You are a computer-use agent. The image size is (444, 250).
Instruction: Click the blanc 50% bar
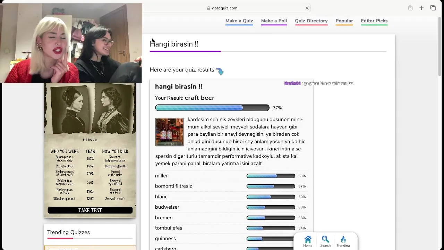coord(271,197)
